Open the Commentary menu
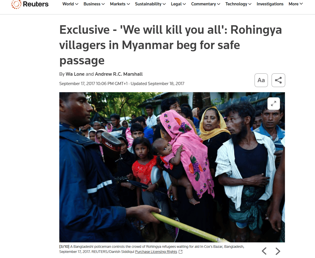 pos(206,4)
